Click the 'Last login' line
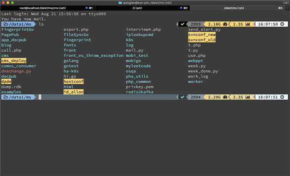 (53, 14)
